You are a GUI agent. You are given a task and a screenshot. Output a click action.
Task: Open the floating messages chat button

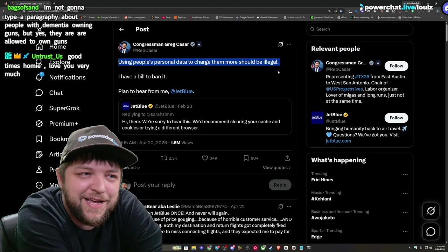pos(431,232)
